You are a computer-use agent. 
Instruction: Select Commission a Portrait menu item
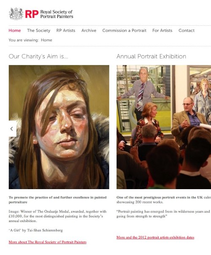(x=124, y=30)
